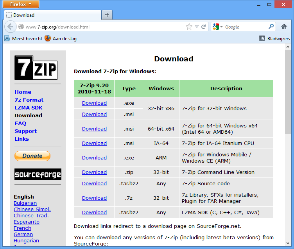Click the 'Description' column header
294x249 pixels.
(x=226, y=88)
